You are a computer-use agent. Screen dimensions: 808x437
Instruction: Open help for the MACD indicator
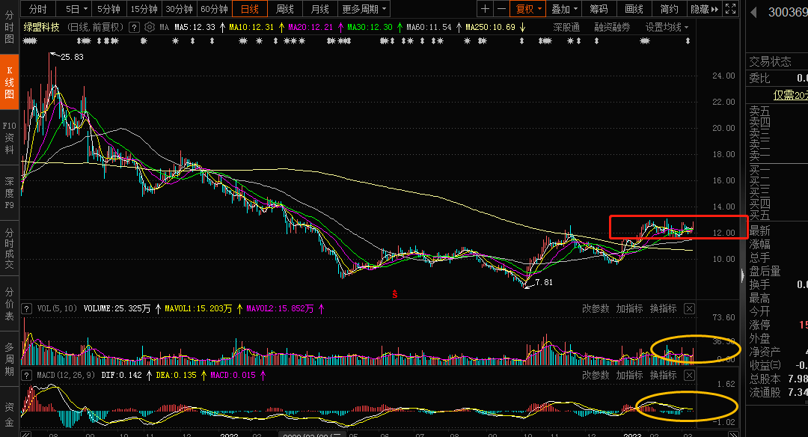(26, 375)
